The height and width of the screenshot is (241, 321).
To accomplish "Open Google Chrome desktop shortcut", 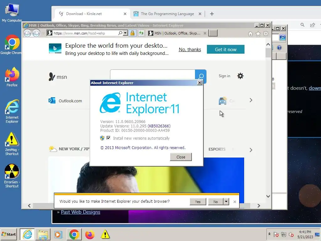I will pyautogui.click(x=12, y=45).
